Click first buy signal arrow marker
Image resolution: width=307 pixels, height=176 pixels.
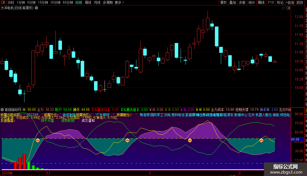pyautogui.click(x=38, y=141)
